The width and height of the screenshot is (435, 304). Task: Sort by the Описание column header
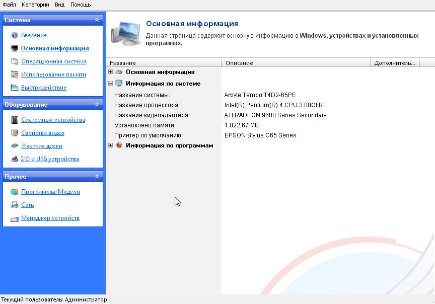coord(296,63)
